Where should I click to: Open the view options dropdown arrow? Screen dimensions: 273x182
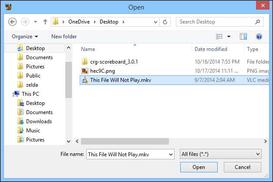pos(229,37)
